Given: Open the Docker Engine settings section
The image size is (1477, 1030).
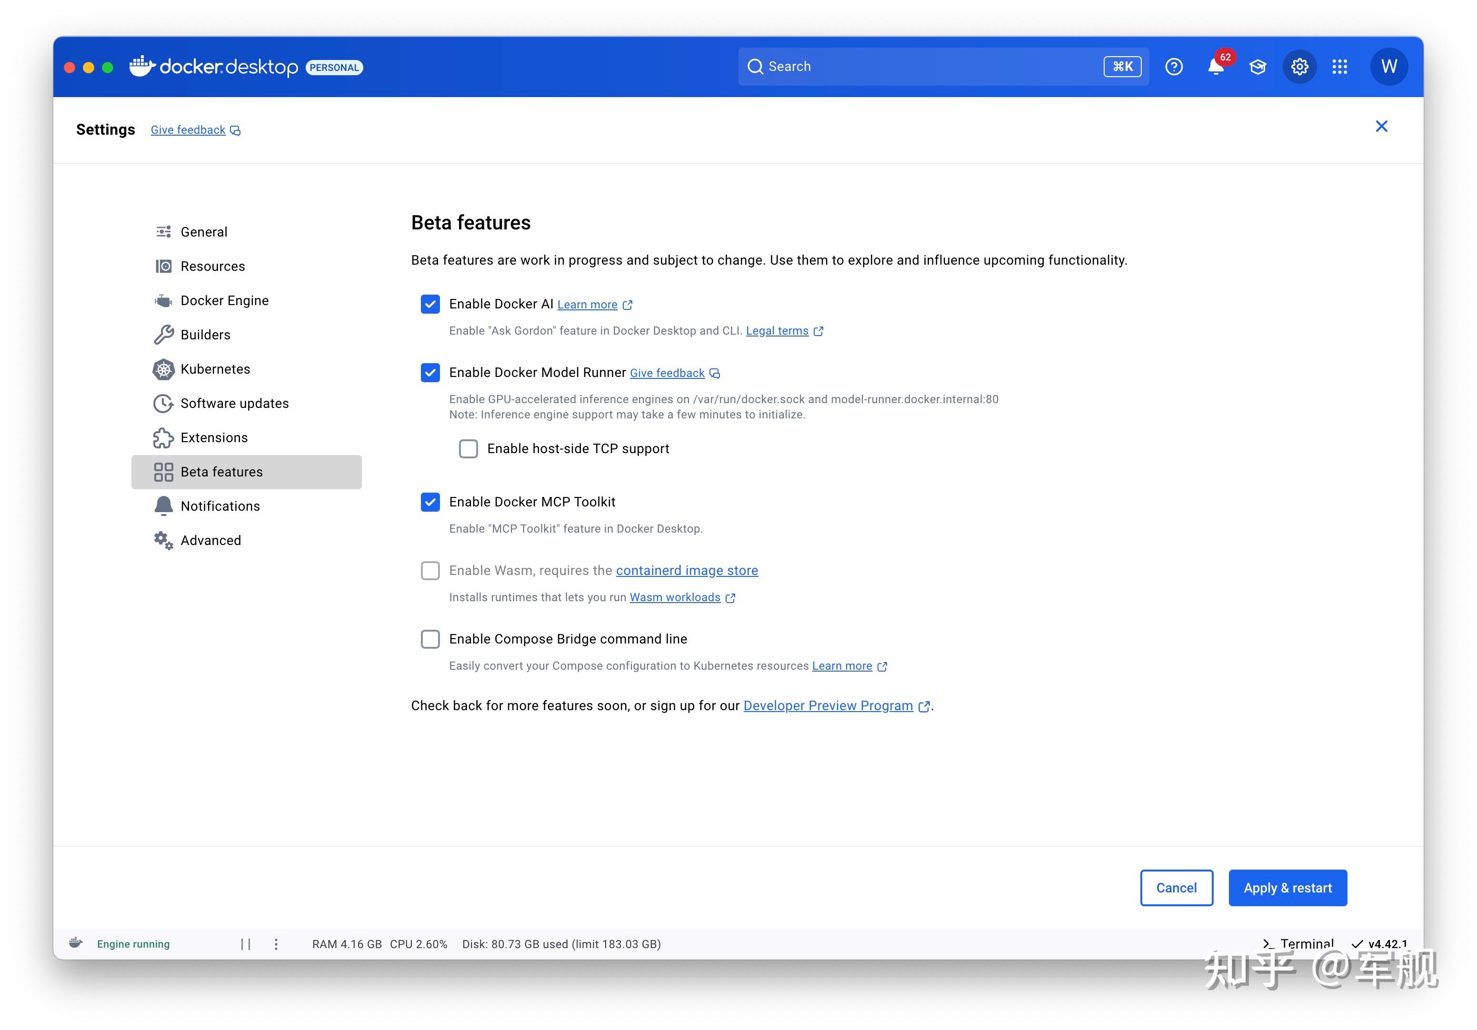Looking at the screenshot, I should click(x=224, y=300).
